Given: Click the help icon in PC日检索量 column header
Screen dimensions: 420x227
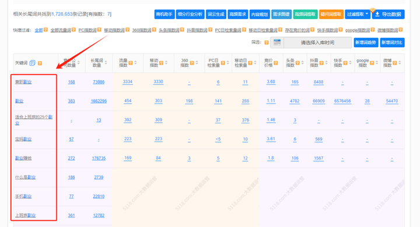Looking at the screenshot, I should tap(223, 63).
